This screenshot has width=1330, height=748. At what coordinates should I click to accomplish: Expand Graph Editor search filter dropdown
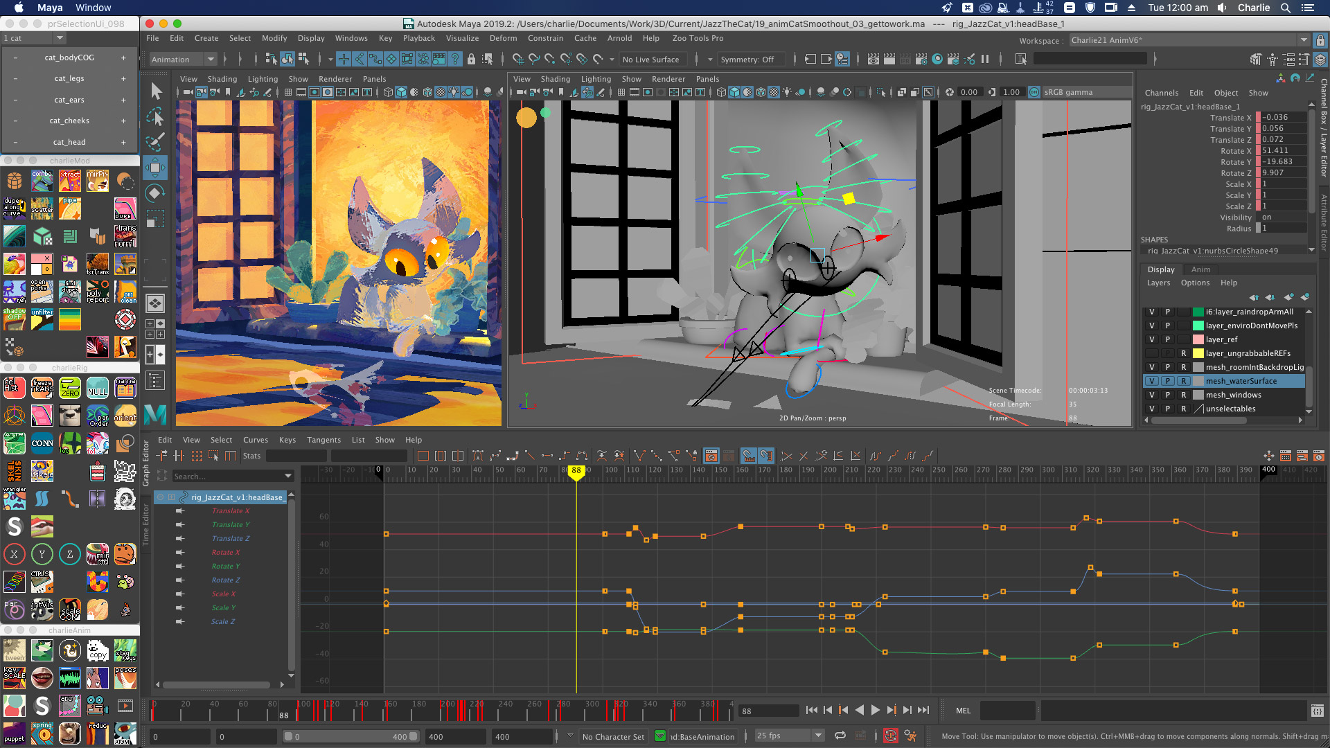click(x=288, y=477)
